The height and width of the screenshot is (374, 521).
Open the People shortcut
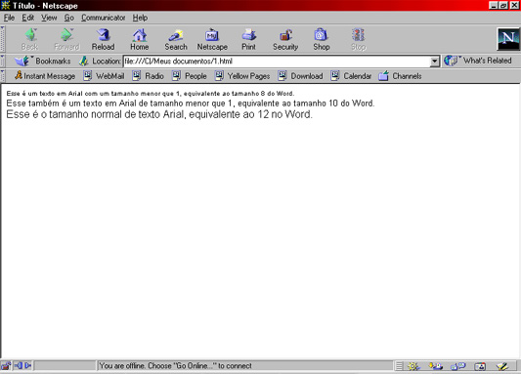(190, 76)
